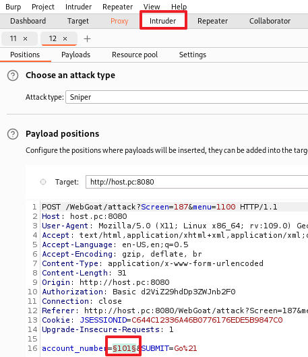Click the Connection: close line
The image size is (308, 357).
coord(82,301)
